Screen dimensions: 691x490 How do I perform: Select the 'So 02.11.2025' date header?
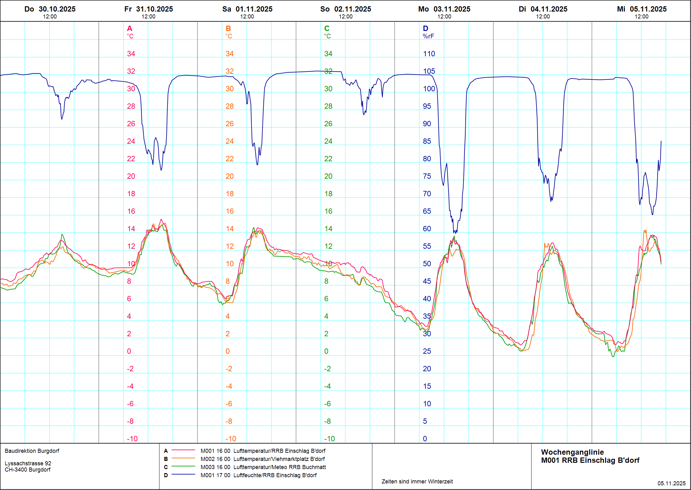coord(346,9)
